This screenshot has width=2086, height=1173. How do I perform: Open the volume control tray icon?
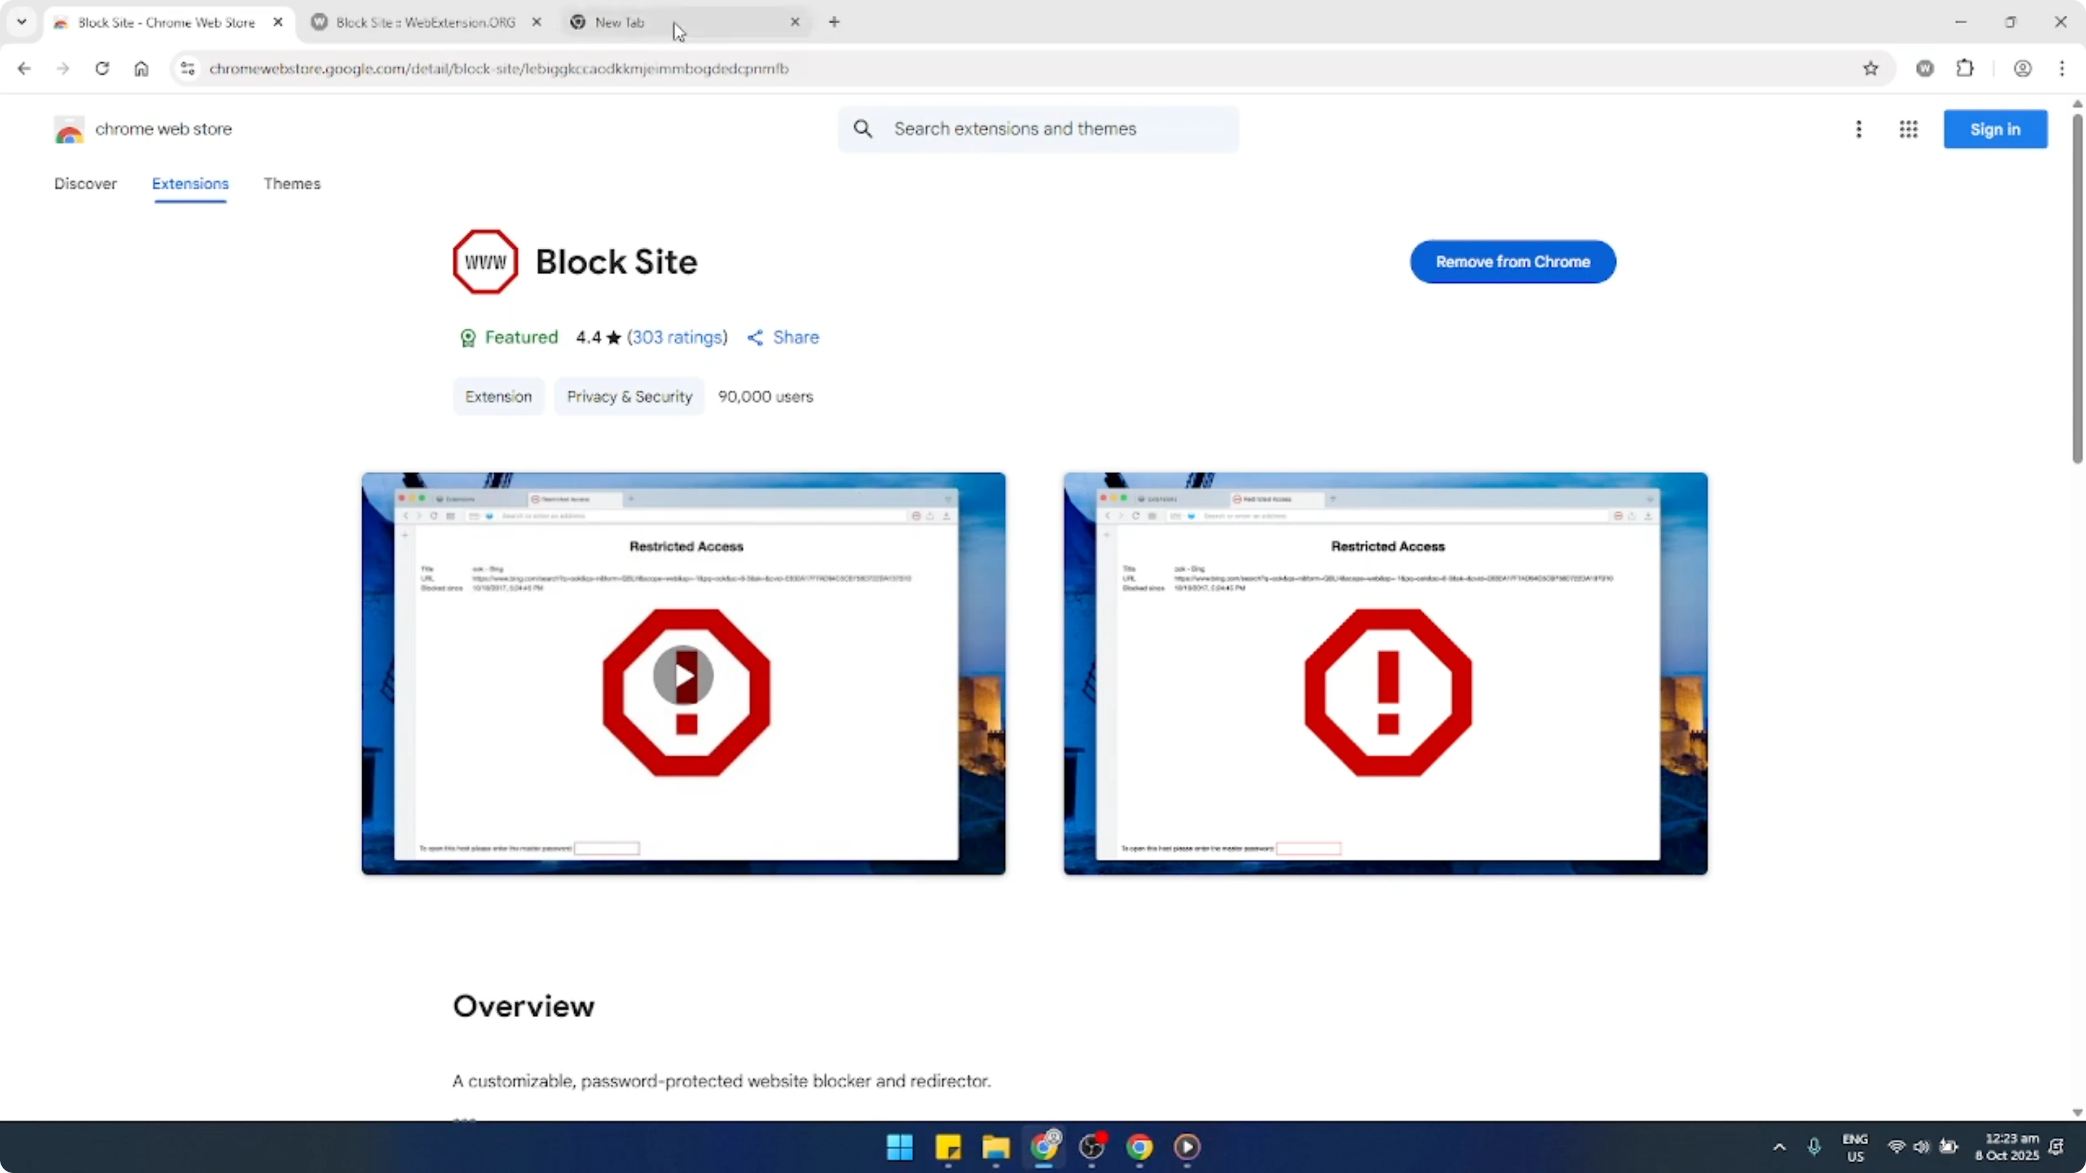[x=1922, y=1147]
